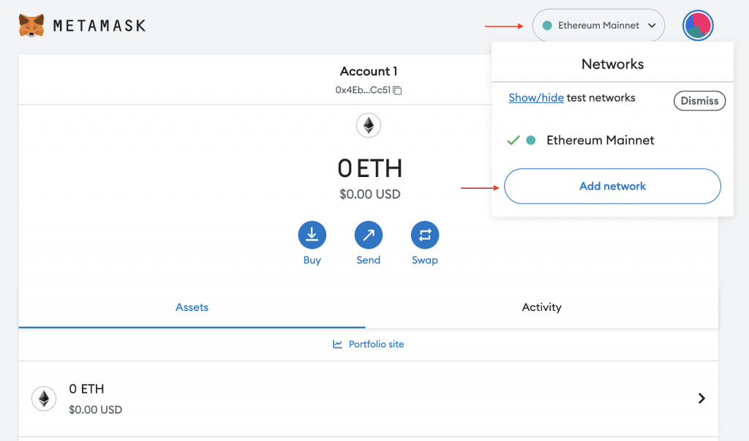Viewport: 749px width, 441px height.
Task: Click the Buy download icon
Action: [312, 235]
